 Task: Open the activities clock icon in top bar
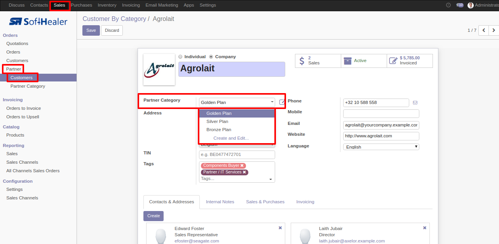(x=448, y=5)
